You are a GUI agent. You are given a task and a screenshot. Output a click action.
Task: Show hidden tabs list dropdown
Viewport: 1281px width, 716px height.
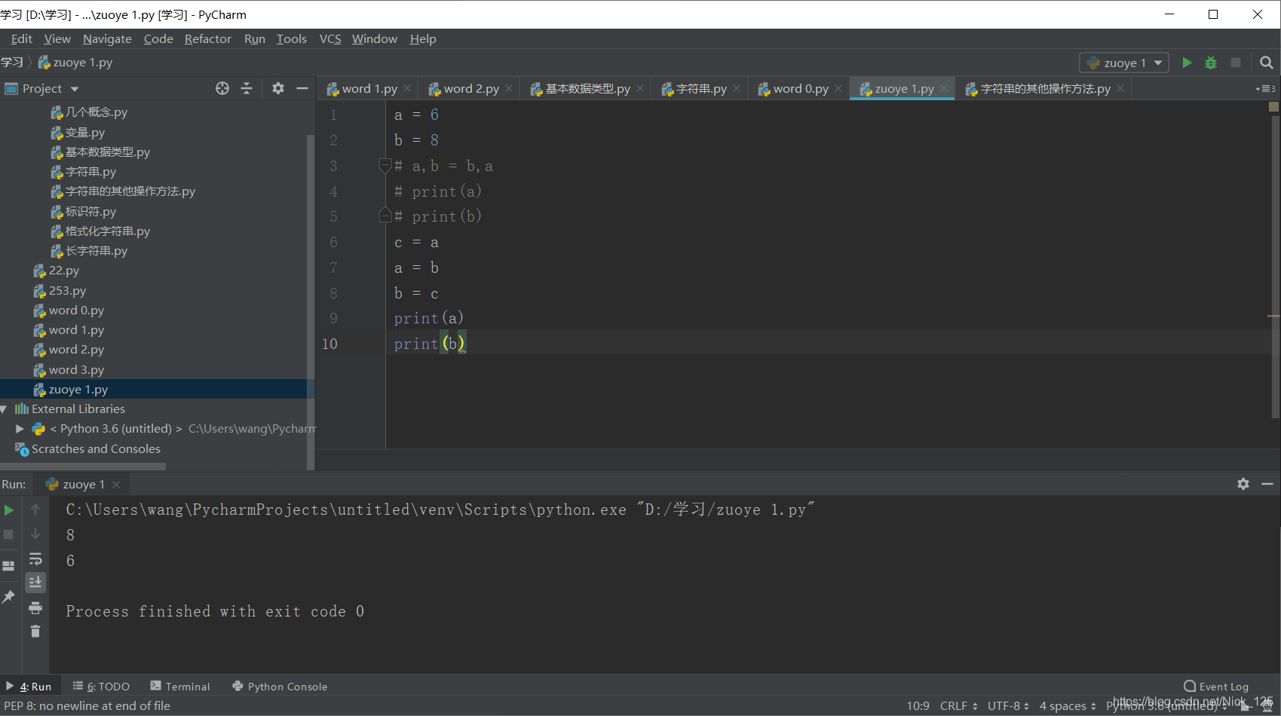1266,89
